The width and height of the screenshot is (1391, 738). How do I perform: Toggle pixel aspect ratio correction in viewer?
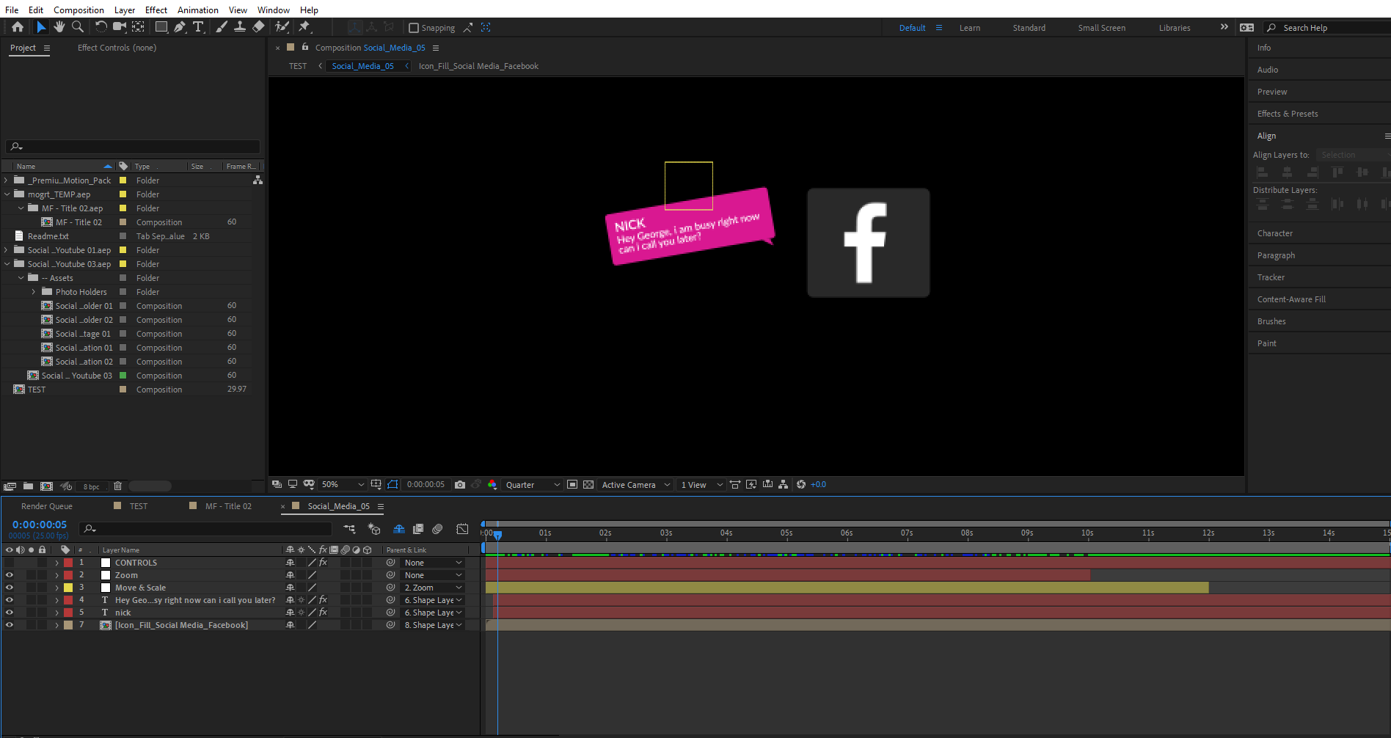(734, 485)
